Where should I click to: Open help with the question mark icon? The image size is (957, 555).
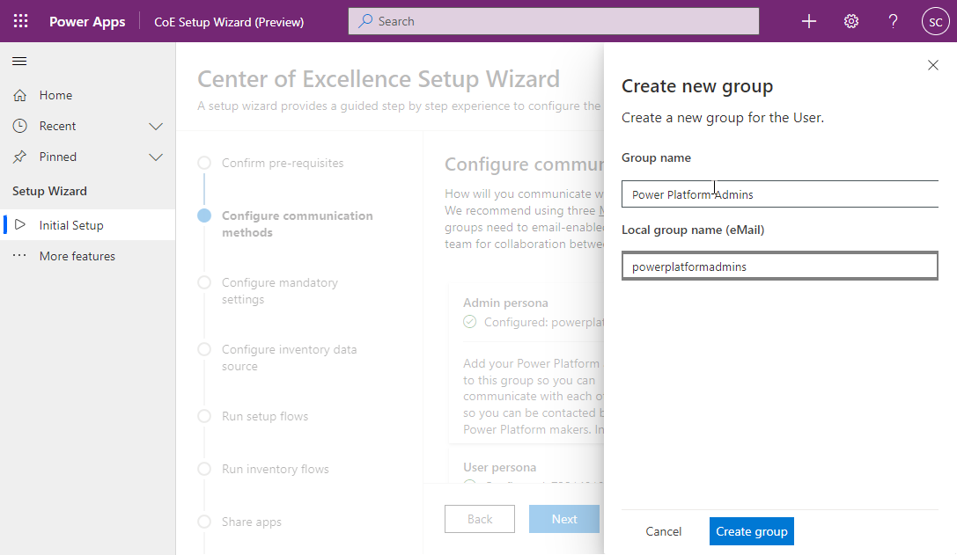[x=893, y=21]
